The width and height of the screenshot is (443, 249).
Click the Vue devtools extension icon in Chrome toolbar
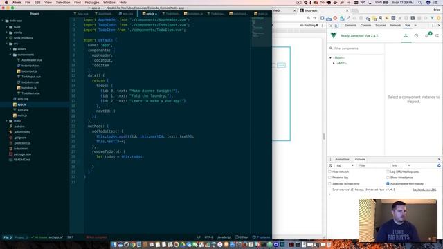(432, 18)
